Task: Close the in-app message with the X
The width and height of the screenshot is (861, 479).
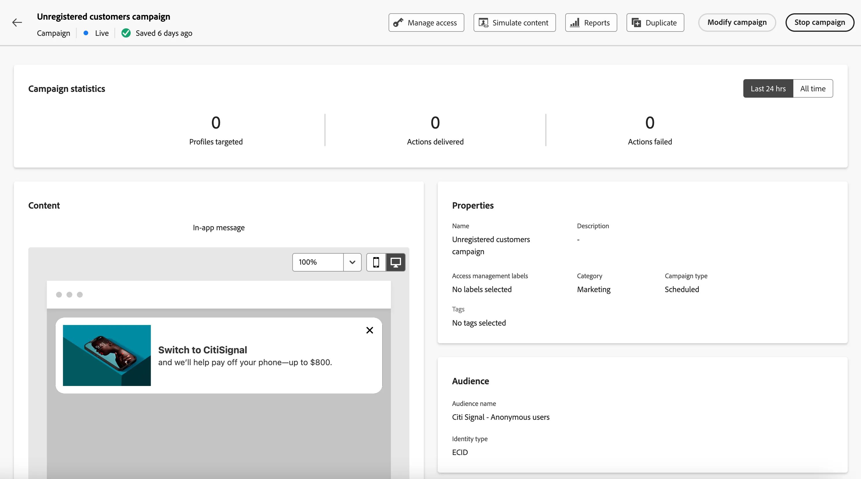Action: [370, 330]
